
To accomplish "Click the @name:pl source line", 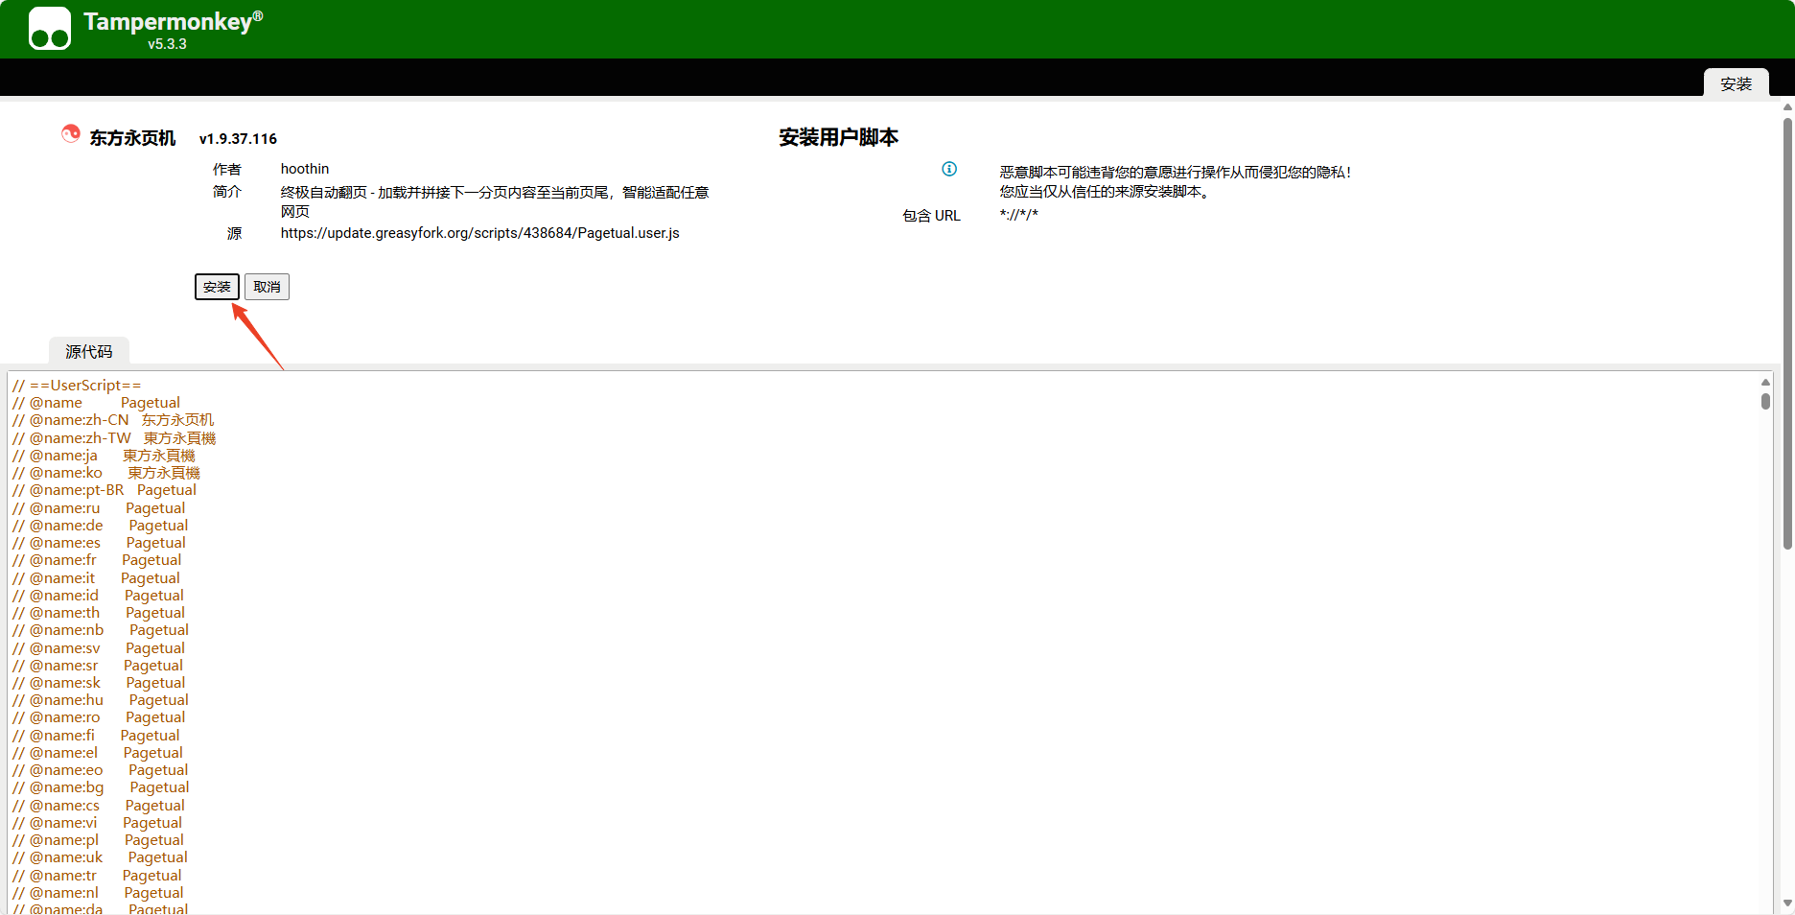I will point(98,840).
